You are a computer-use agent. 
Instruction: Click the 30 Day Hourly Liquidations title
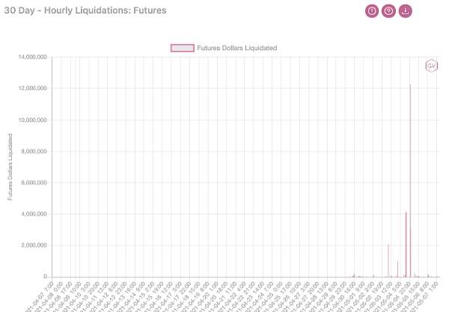point(85,10)
